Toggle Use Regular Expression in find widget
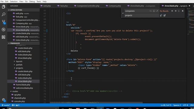Viewport: 194px width, 109px height. click(157, 11)
